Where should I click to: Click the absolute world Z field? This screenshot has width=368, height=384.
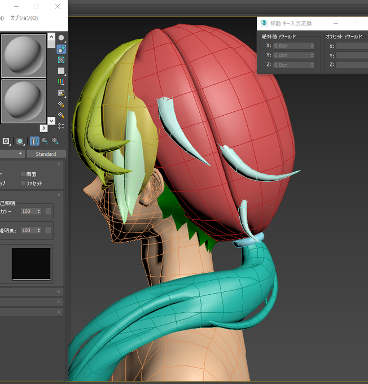point(293,64)
